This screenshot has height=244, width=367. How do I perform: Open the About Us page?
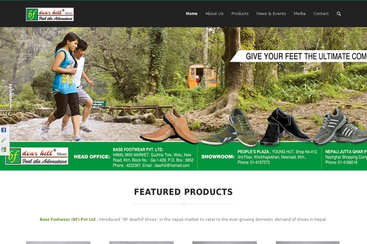[x=214, y=14]
